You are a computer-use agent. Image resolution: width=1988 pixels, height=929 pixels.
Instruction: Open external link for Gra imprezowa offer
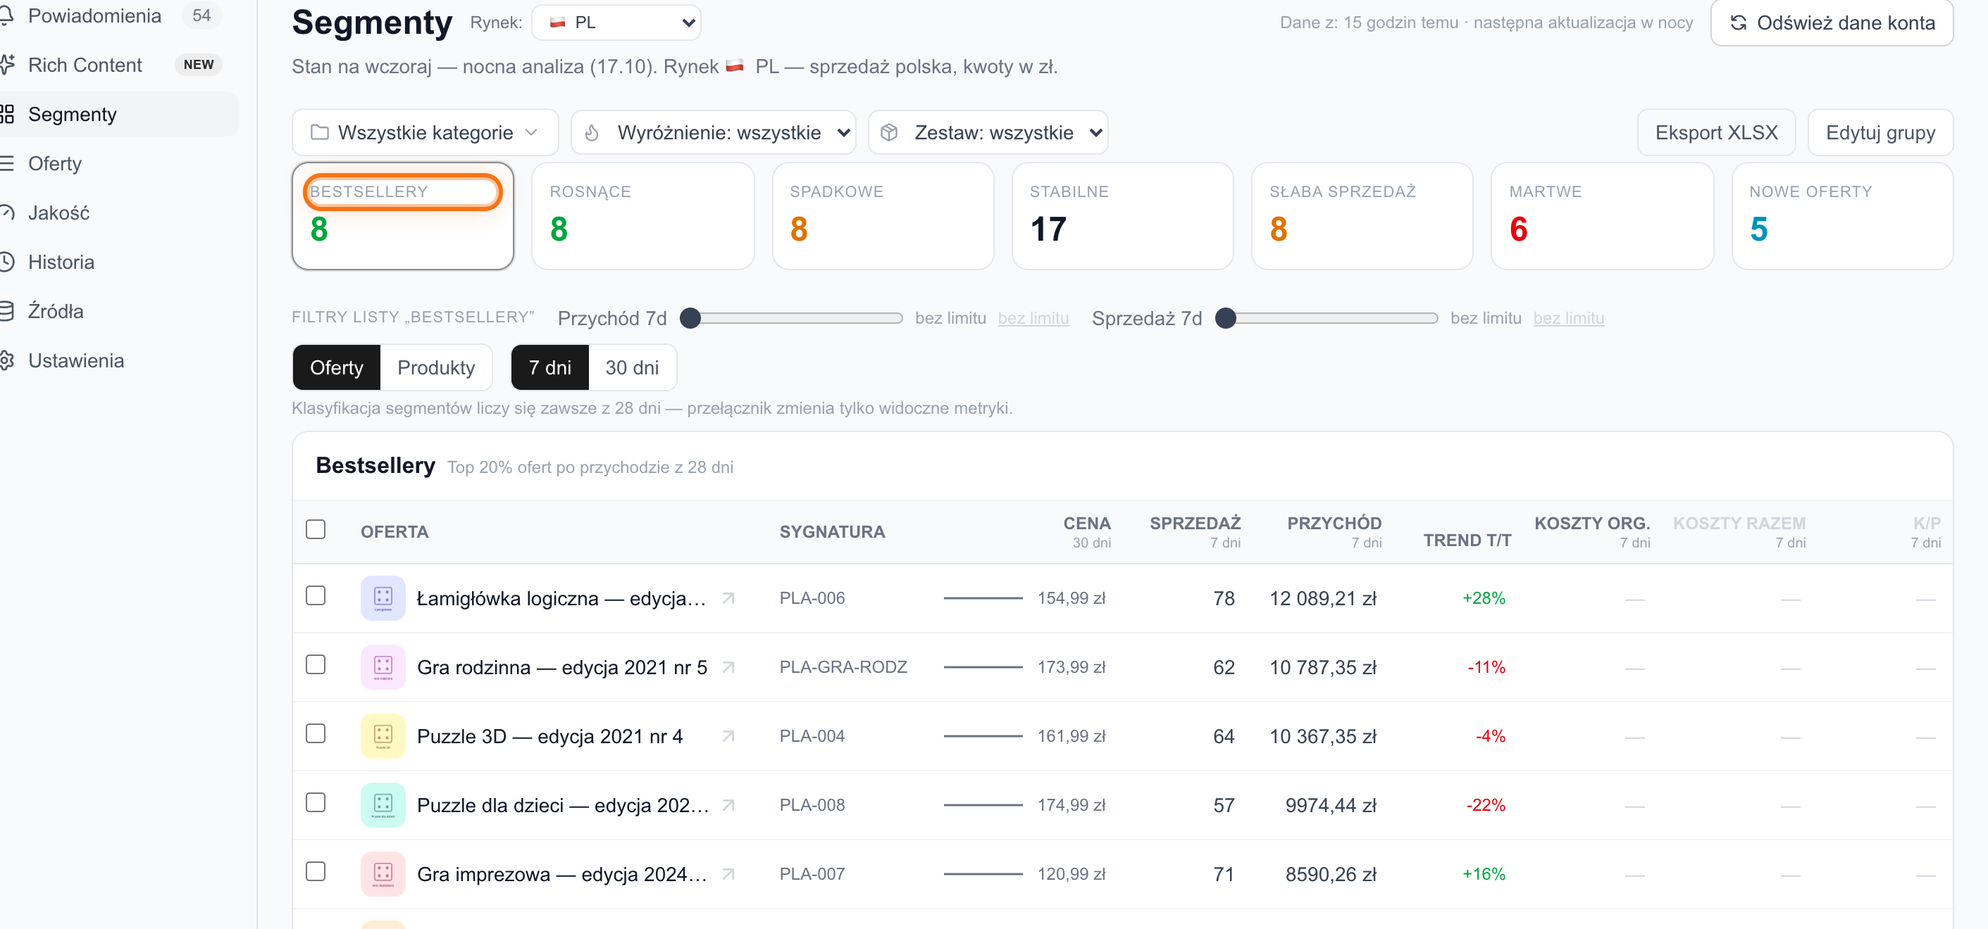728,874
